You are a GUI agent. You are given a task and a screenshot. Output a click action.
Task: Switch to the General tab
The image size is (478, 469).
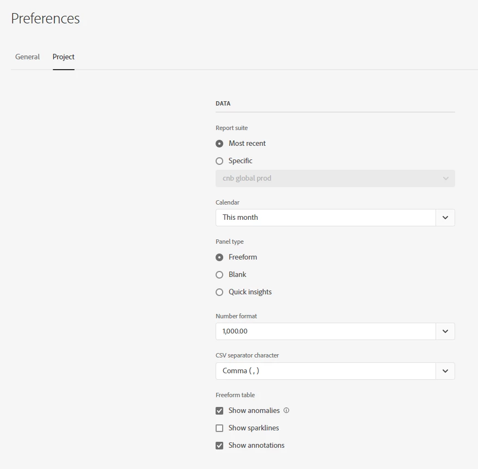click(x=27, y=57)
